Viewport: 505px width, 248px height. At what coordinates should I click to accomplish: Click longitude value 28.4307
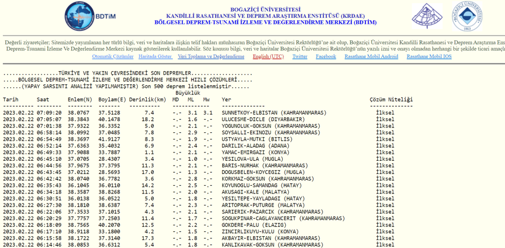click(109, 159)
